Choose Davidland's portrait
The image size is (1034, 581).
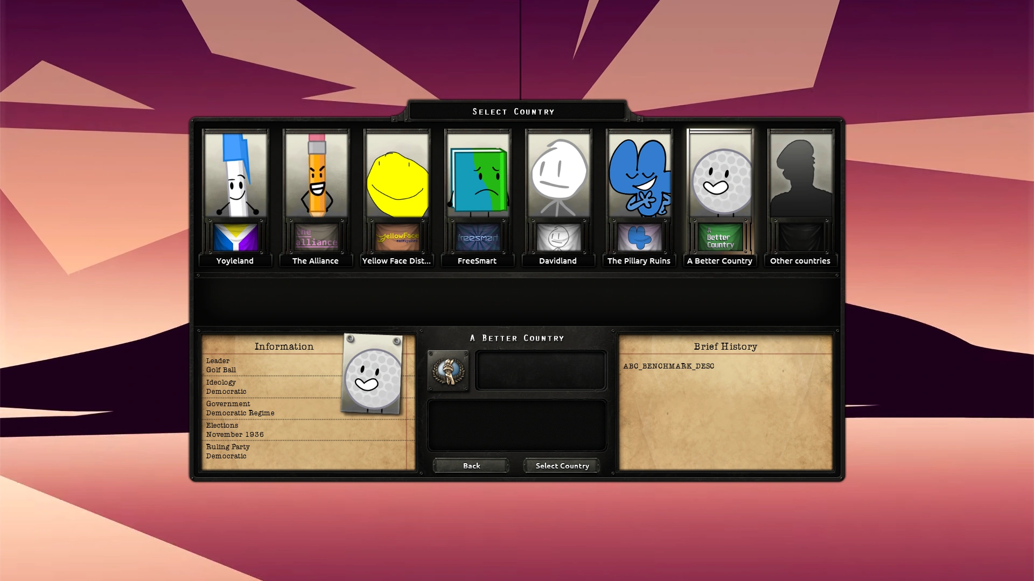(558, 175)
